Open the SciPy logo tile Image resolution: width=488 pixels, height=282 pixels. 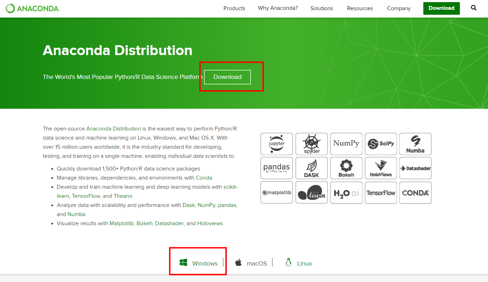click(381, 144)
